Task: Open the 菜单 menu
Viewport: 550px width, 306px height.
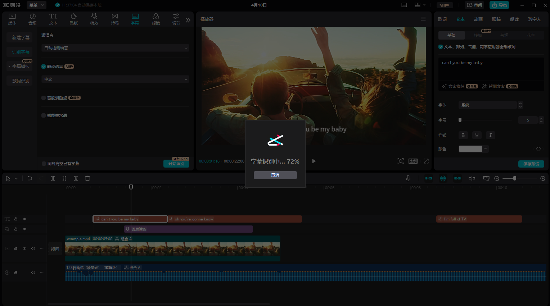Action: (x=37, y=5)
